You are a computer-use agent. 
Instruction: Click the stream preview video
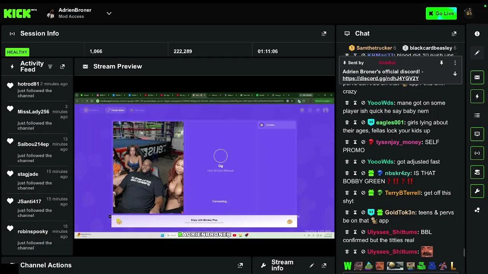(x=204, y=165)
